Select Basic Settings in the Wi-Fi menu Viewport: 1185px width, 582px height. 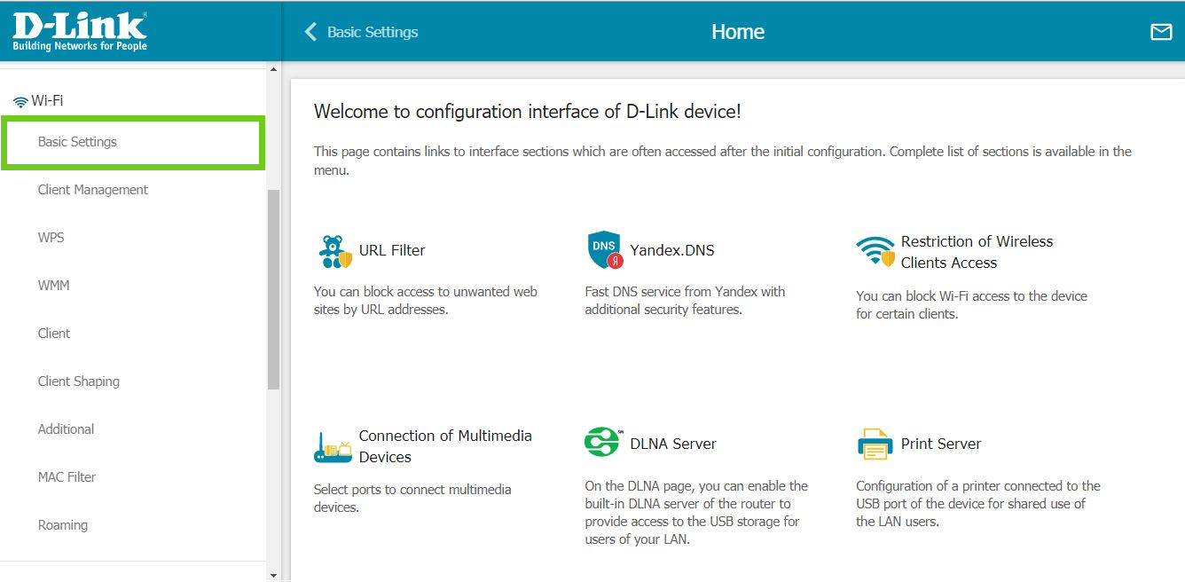click(x=77, y=142)
